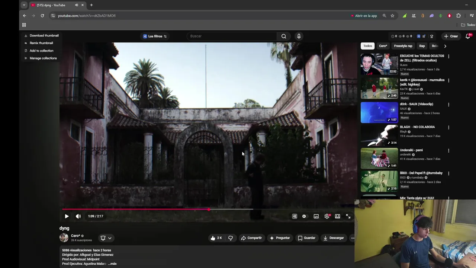Reload the page with the refresh icon
The width and height of the screenshot is (476, 268).
pyautogui.click(x=42, y=16)
